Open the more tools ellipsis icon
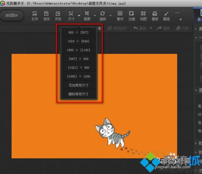Viewport: 202px width, 174px height. point(177,13)
